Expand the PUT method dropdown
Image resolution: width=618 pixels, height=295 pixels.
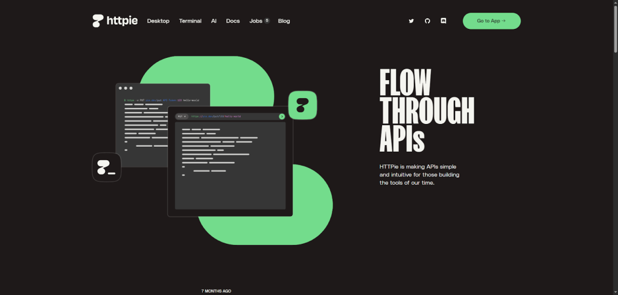tap(181, 116)
